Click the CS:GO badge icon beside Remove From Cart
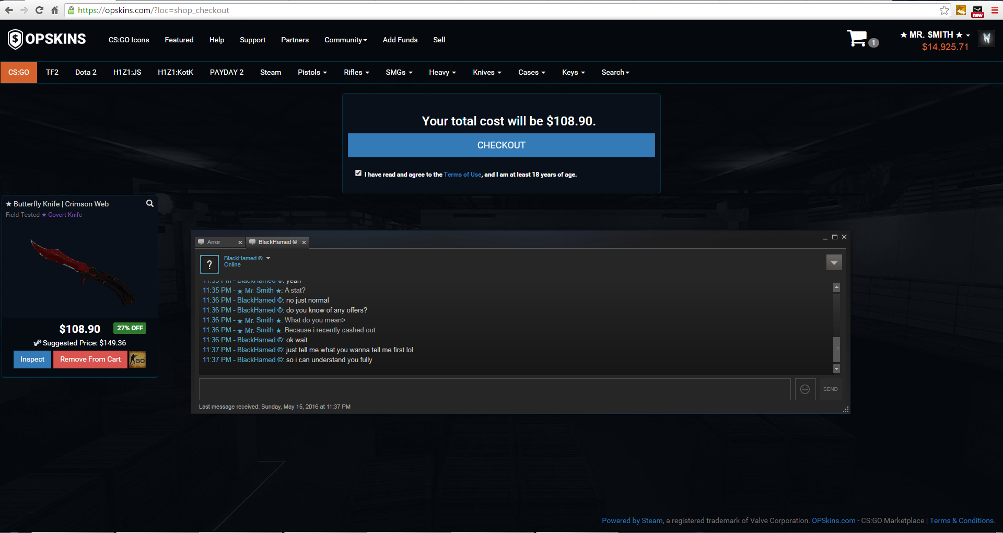The image size is (1003, 533). 137,360
